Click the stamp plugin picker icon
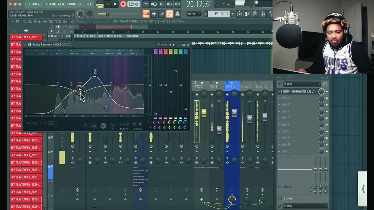 click(x=177, y=14)
